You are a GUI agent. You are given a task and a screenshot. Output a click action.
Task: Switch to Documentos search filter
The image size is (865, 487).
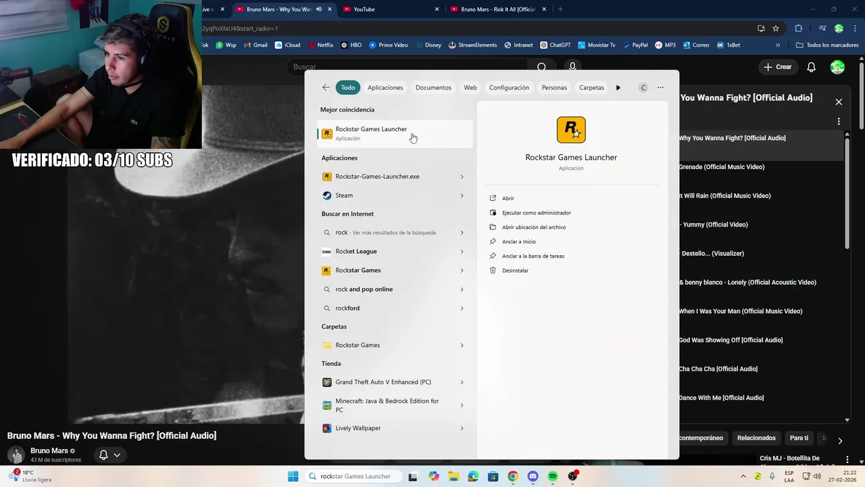click(x=433, y=87)
